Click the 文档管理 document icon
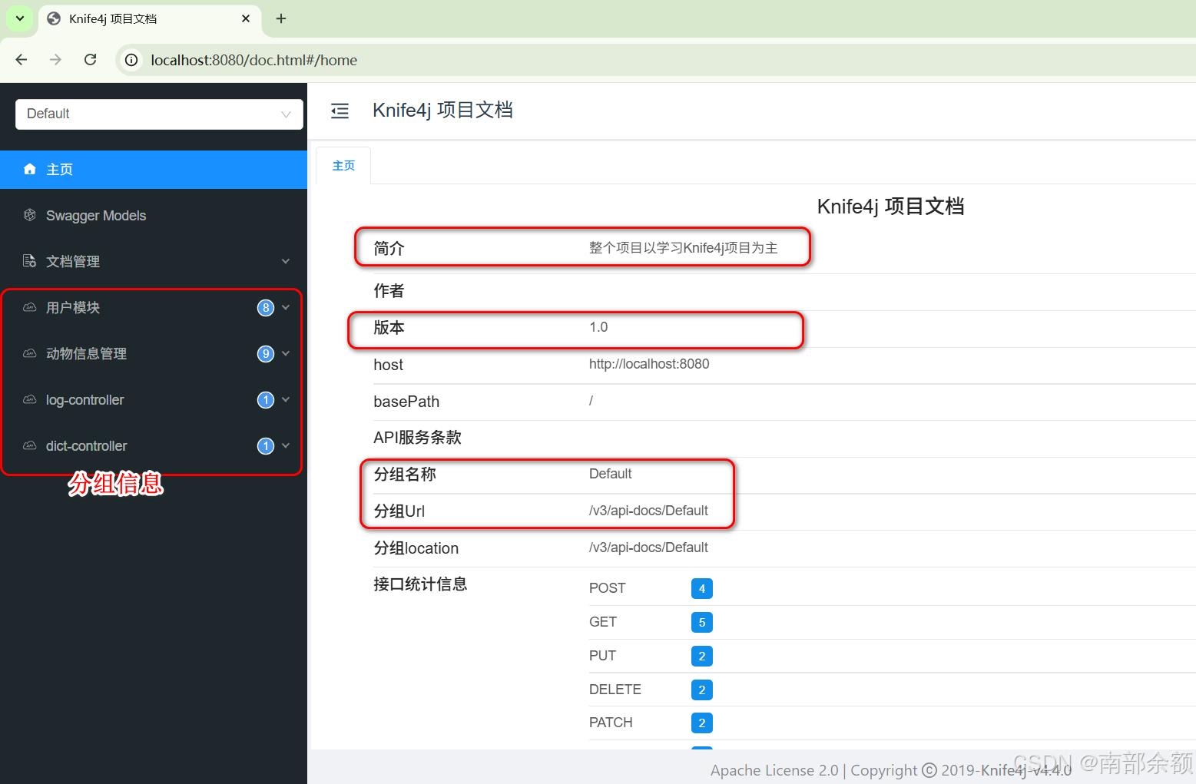The image size is (1196, 784). pyautogui.click(x=30, y=261)
